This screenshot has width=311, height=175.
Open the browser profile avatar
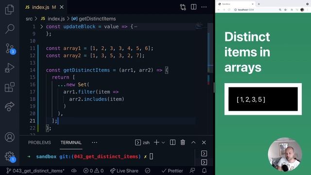(302, 10)
